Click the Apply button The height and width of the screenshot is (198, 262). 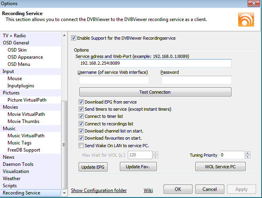241,189
